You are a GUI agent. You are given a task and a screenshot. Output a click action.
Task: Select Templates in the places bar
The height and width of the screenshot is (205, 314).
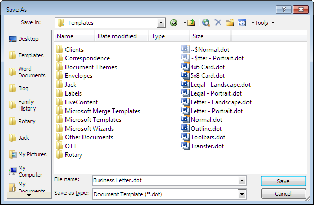point(26,55)
